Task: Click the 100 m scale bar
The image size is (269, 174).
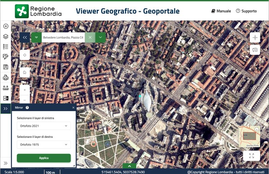Action: 52,172
